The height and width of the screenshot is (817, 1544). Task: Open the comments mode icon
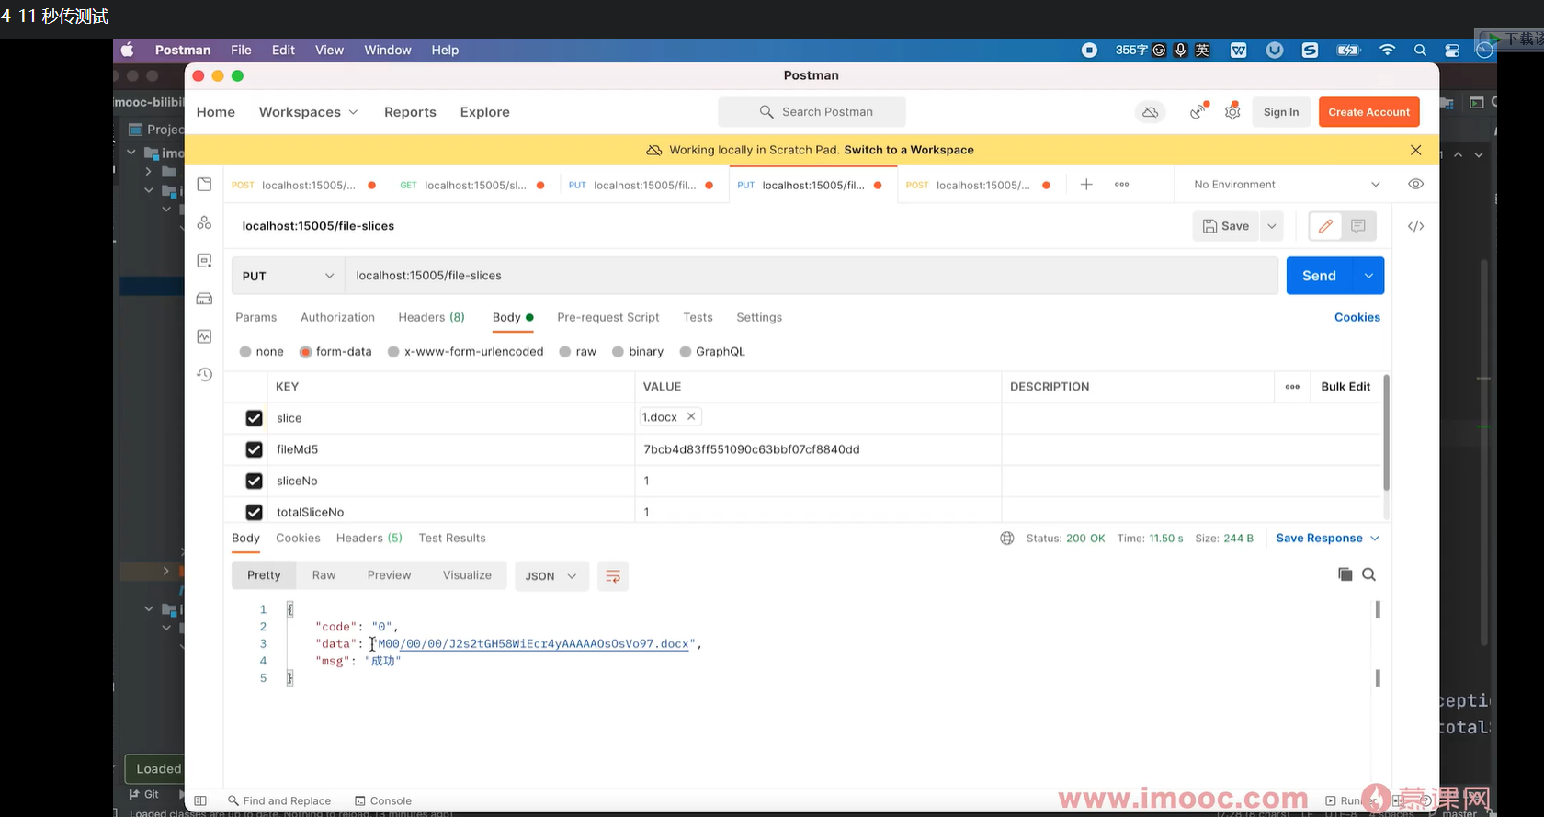pos(1358,226)
